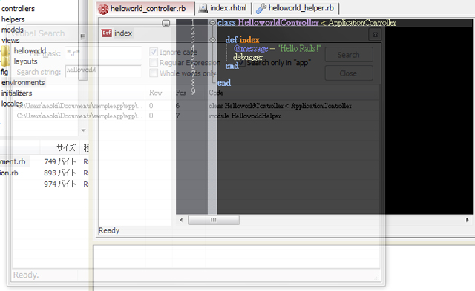Click the Close button in Global Search
The image size is (475, 291).
click(349, 73)
